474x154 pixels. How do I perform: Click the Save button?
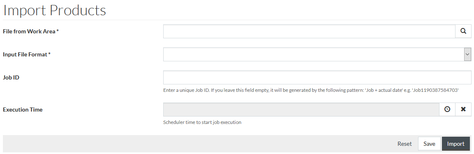pyautogui.click(x=429, y=144)
